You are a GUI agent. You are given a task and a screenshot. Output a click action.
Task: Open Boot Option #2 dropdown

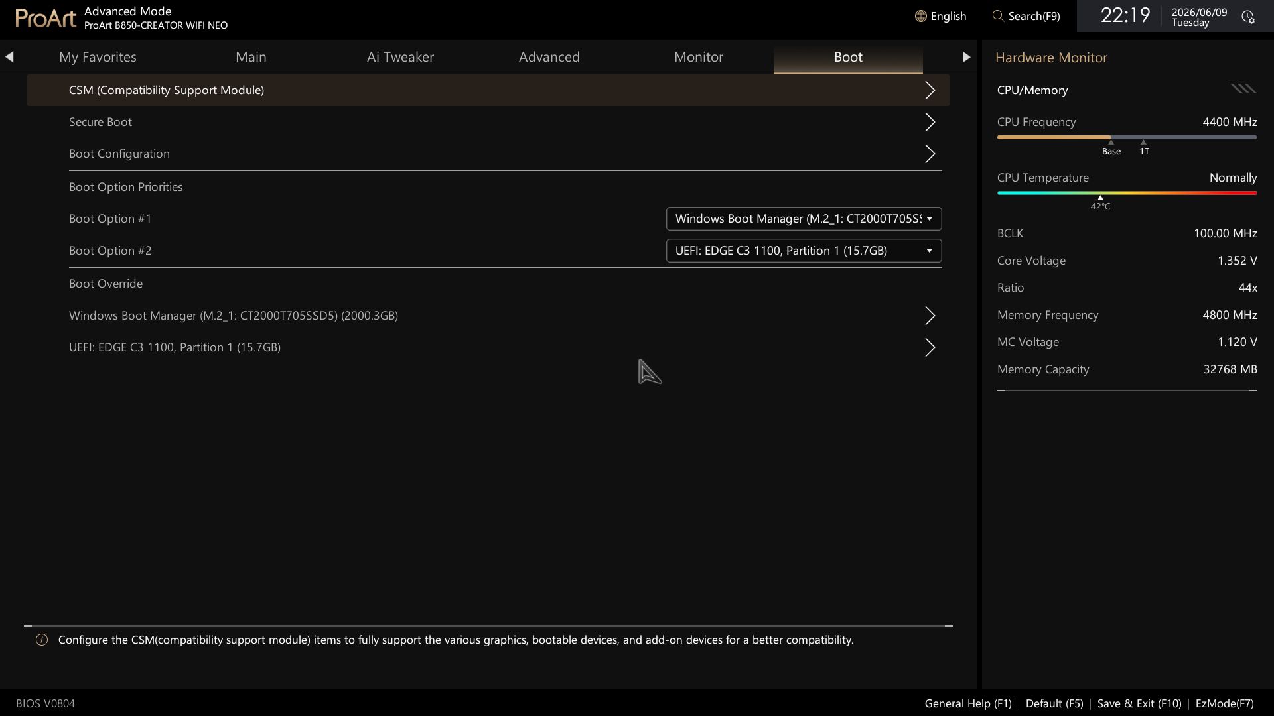[804, 251]
